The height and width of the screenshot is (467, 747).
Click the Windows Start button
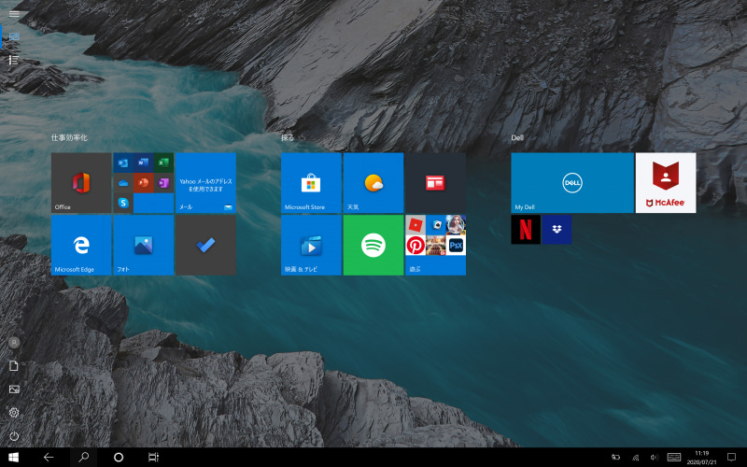(13, 458)
